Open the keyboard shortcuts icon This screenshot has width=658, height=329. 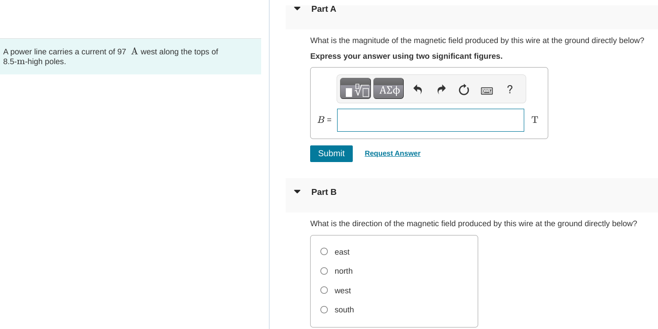487,90
